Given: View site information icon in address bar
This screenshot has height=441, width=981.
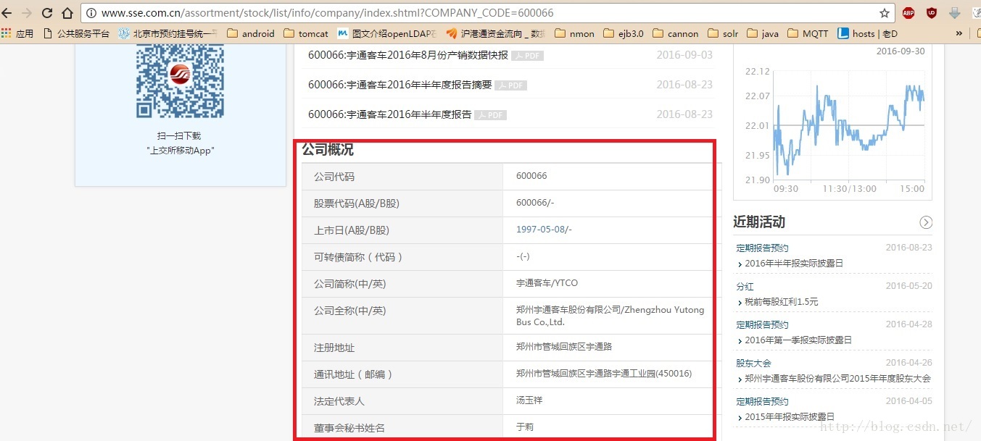Looking at the screenshot, I should (92, 13).
